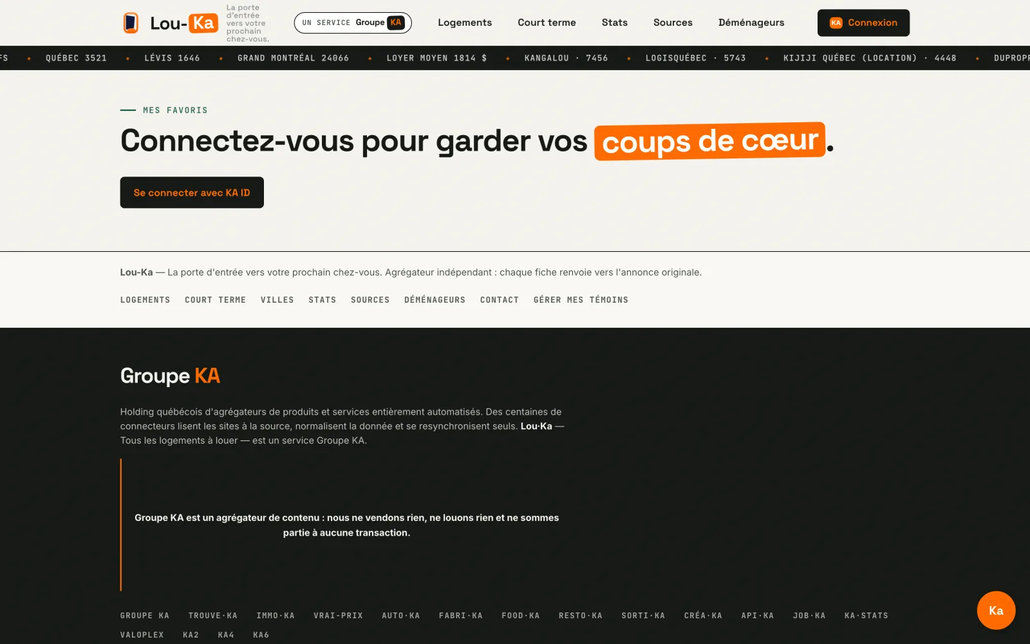Open SORTI·KA network link

(643, 616)
